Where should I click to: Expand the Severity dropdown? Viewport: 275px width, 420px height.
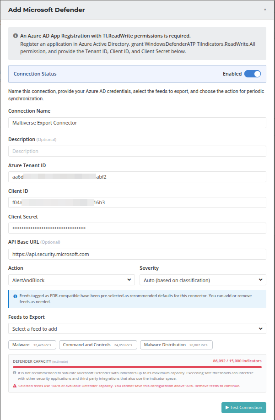[202, 280]
